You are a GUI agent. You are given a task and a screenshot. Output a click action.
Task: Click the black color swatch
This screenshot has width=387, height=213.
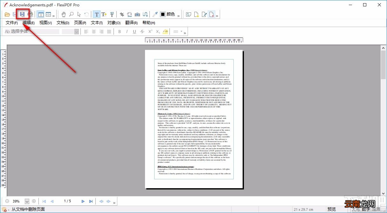click(162, 14)
